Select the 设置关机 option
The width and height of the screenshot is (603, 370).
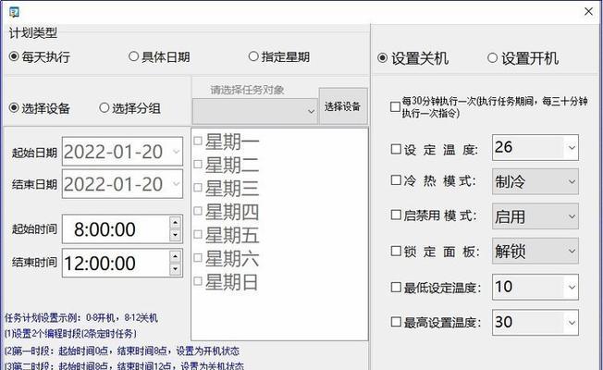click(413, 58)
